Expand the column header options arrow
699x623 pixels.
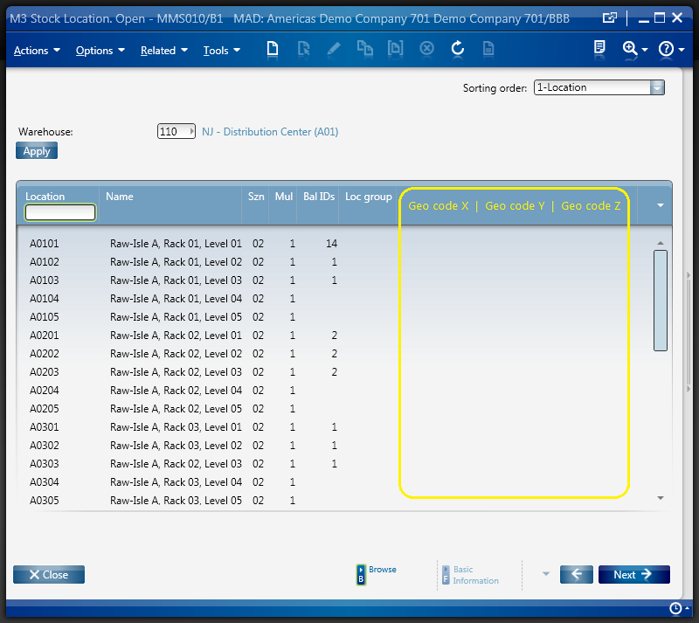coord(660,205)
